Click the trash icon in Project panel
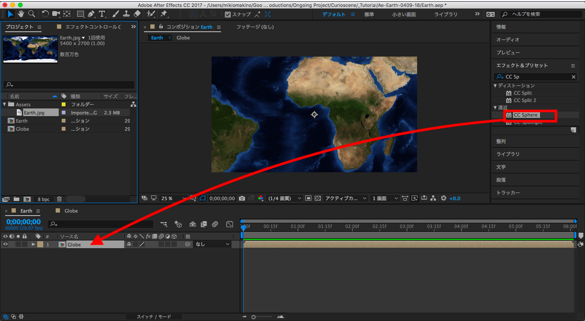 click(59, 199)
